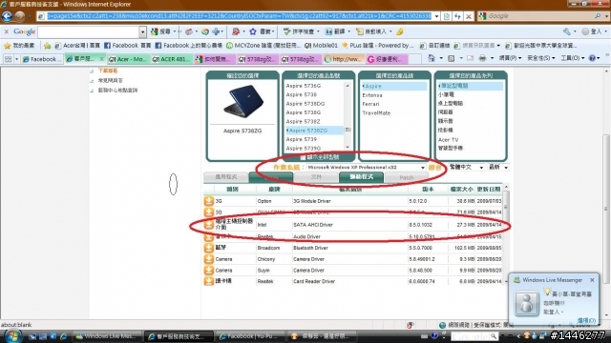
Task: Close the Windows Live Messenger popup
Action: point(592,280)
